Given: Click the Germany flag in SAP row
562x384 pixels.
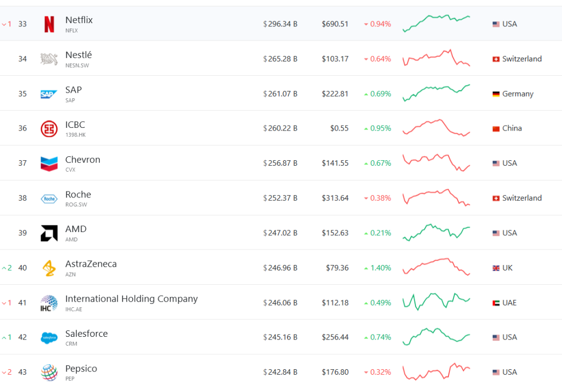Looking at the screenshot, I should coord(496,94).
